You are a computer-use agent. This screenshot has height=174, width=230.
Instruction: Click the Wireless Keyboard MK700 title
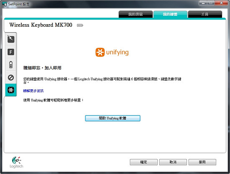tap(41, 25)
